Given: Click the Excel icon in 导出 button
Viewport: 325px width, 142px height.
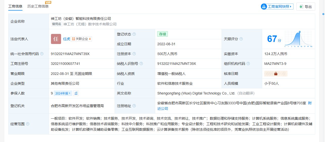Looking at the screenshot, I should (301, 7).
